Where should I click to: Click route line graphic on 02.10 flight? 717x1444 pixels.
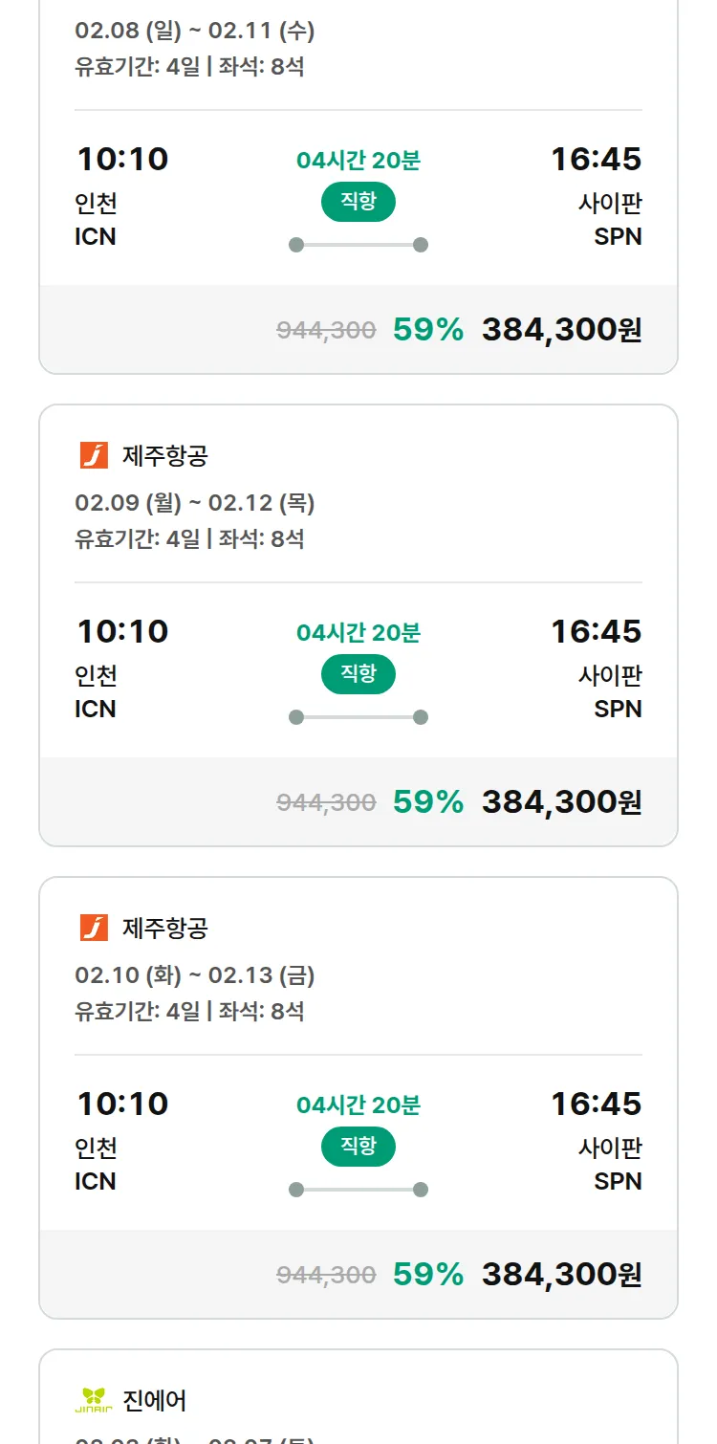358,1190
